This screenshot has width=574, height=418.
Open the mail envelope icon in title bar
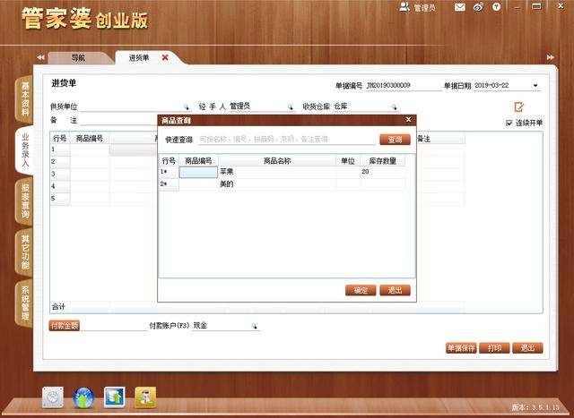coord(460,7)
